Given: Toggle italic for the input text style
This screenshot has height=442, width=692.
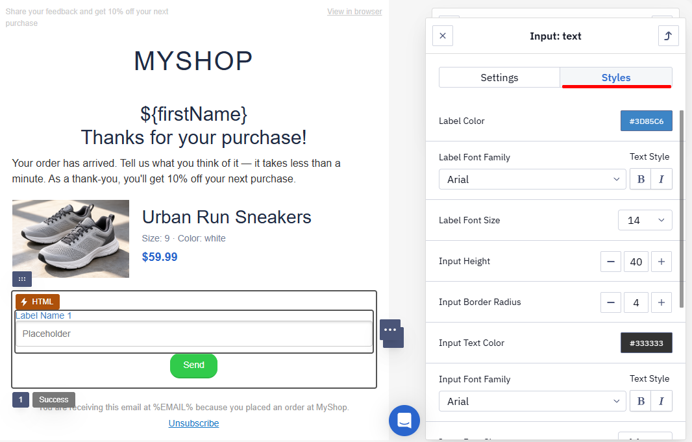Looking at the screenshot, I should coord(661,401).
